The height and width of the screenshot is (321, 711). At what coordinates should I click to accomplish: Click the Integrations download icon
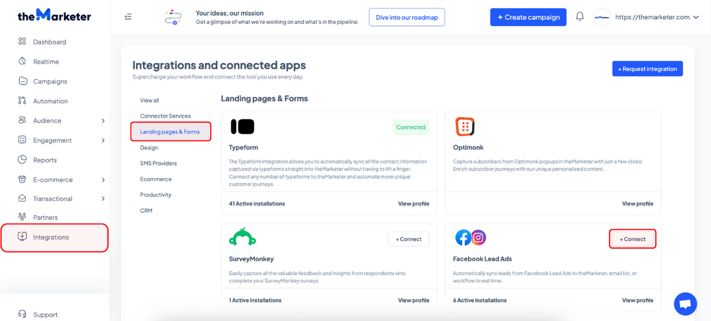pos(22,236)
